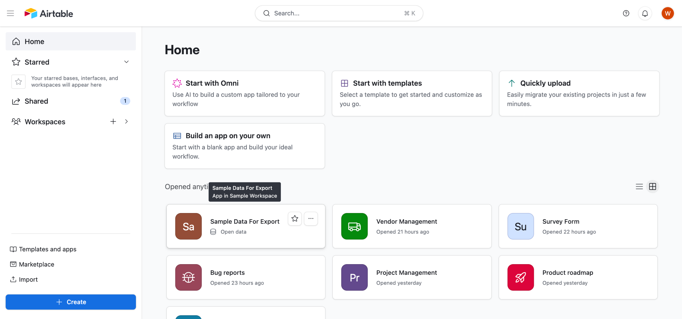The width and height of the screenshot is (682, 319).
Task: Expand the Workspaces section arrow
Action: pos(127,122)
